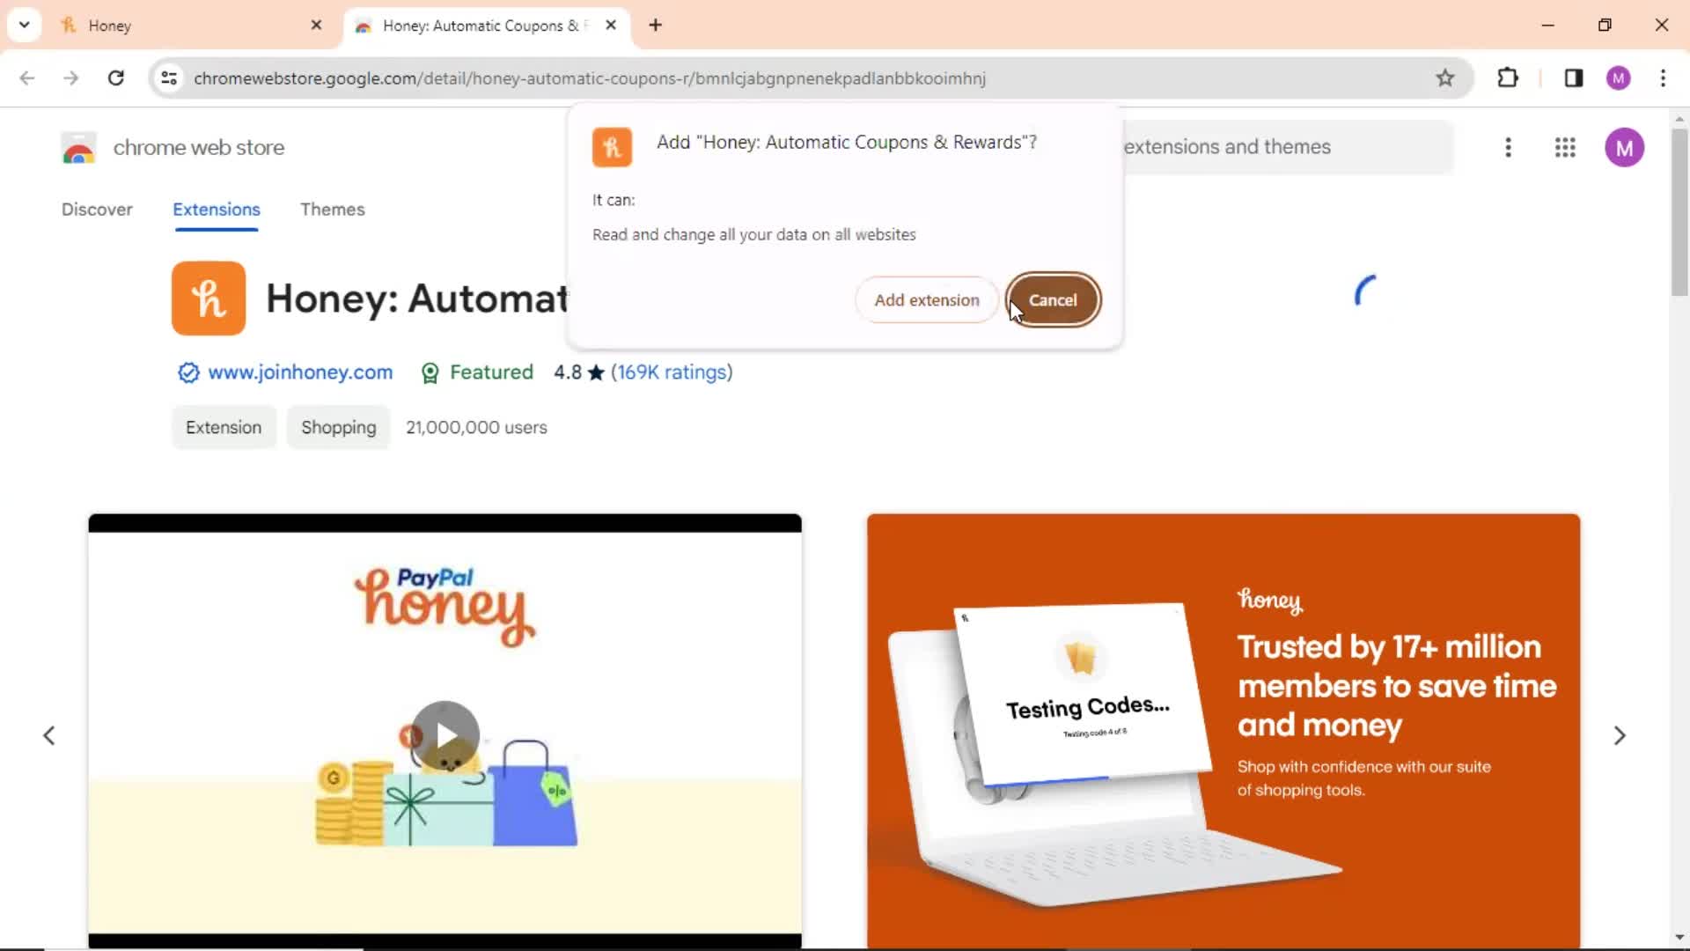
Task: Click Add extension to install Honey
Action: tap(926, 299)
